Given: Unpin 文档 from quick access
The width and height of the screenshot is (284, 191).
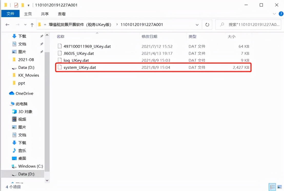Looking at the screenshot, I should (x=42, y=44).
